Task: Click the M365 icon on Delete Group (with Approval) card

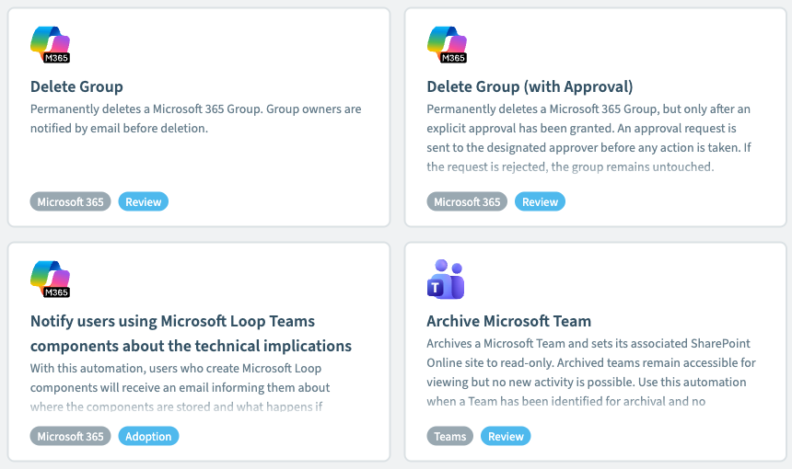Action: click(x=447, y=45)
